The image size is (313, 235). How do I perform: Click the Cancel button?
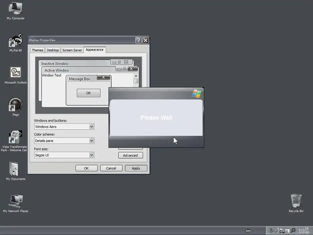[x=111, y=168]
